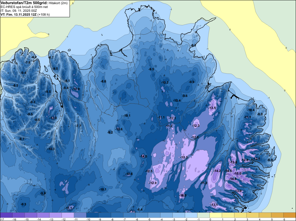Click the -13.3 temperature label

tap(184, 157)
